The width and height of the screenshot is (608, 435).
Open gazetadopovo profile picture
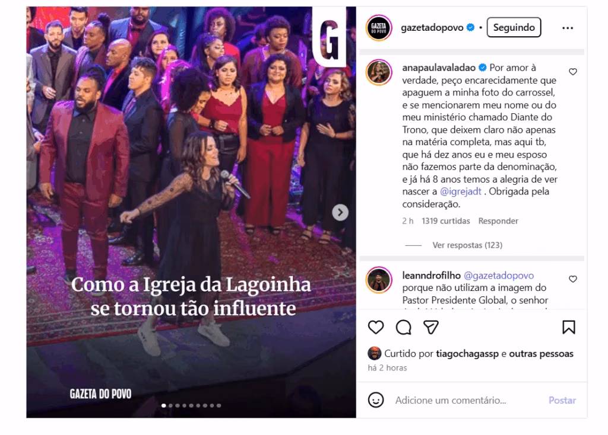click(x=379, y=28)
